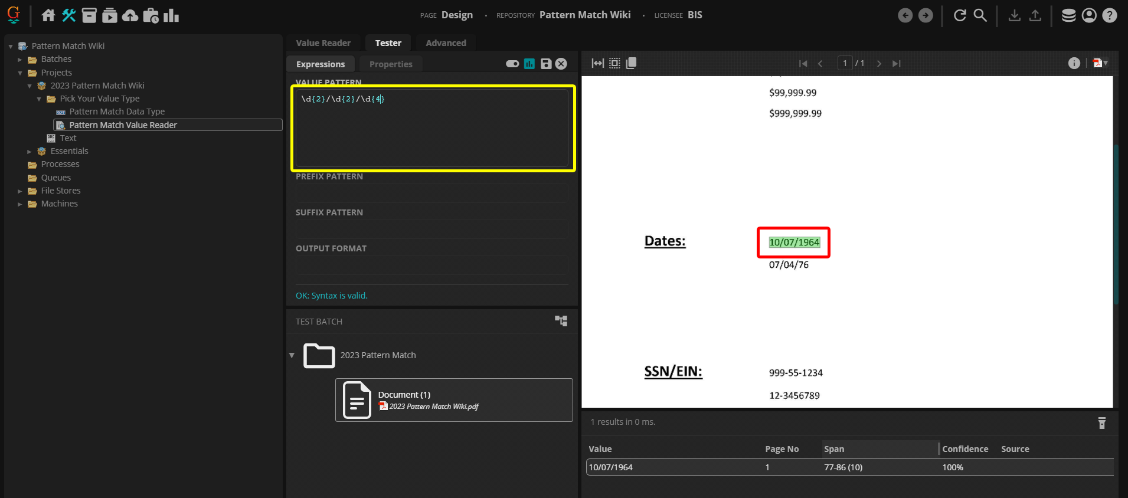Open the Queues folder in tree
Screen dimensions: 1128x498
(x=56, y=178)
